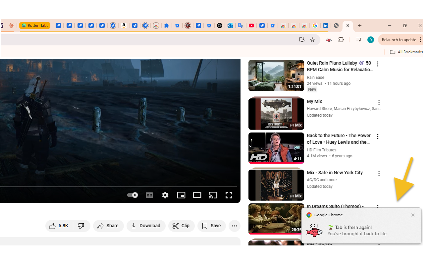Screen dimensions: 424x265
Task: Cast the video to a TV
Action: (213, 195)
